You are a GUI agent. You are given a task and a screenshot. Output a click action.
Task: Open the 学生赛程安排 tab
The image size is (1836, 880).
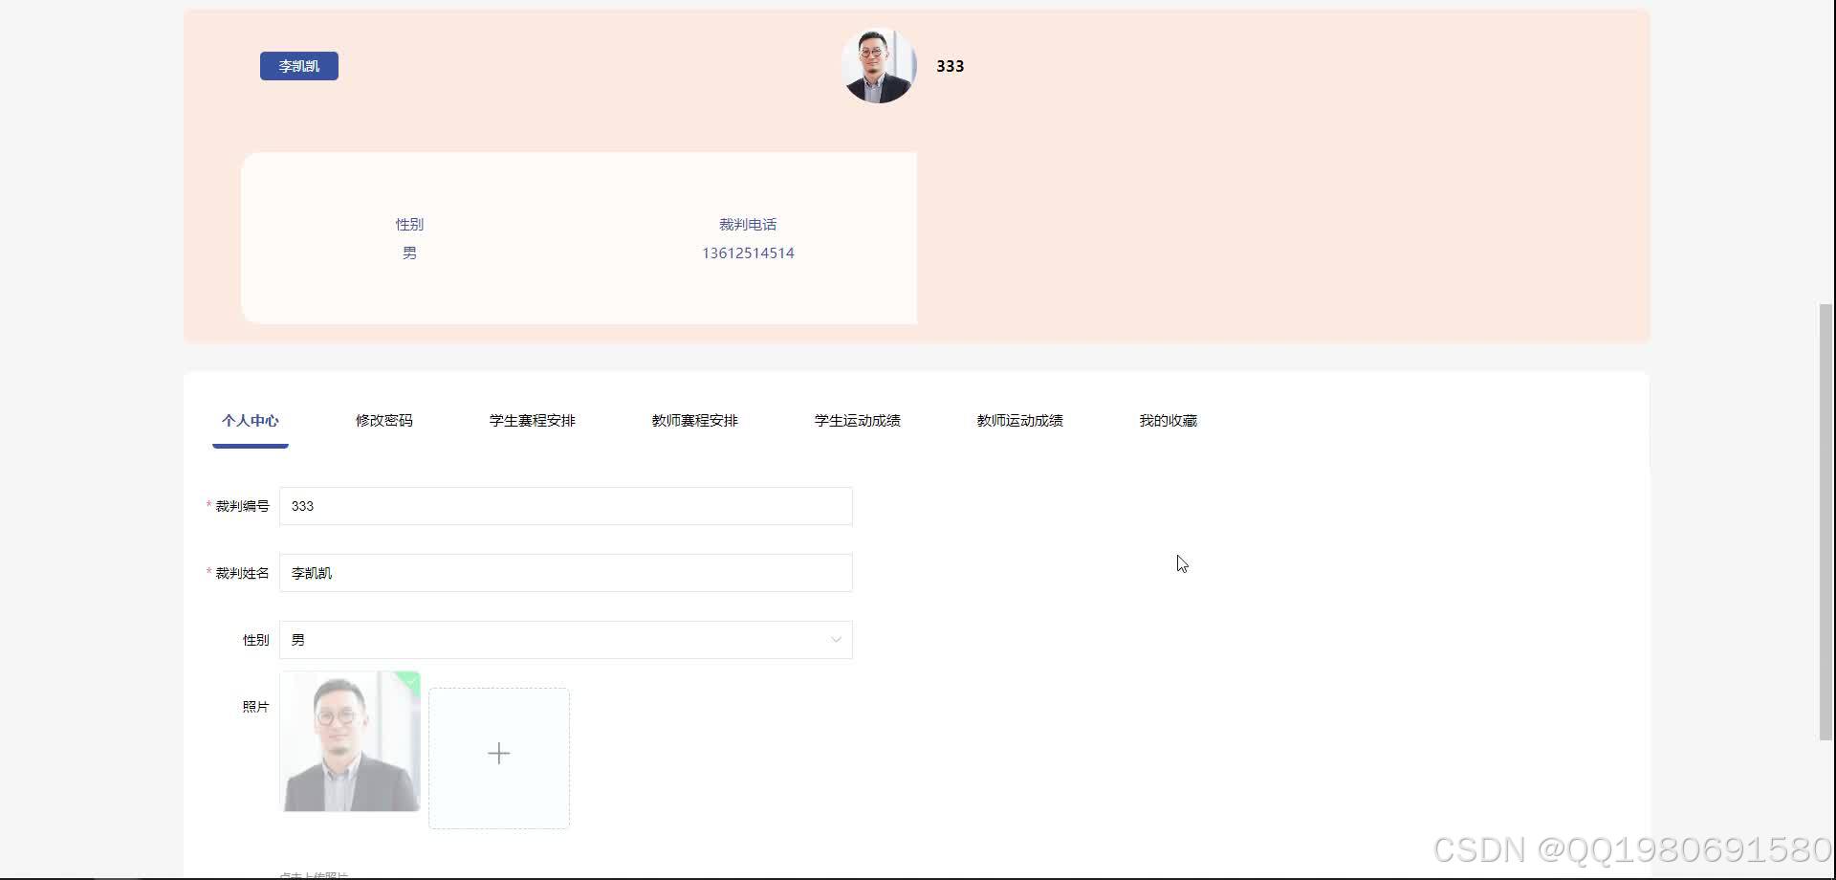pos(532,420)
